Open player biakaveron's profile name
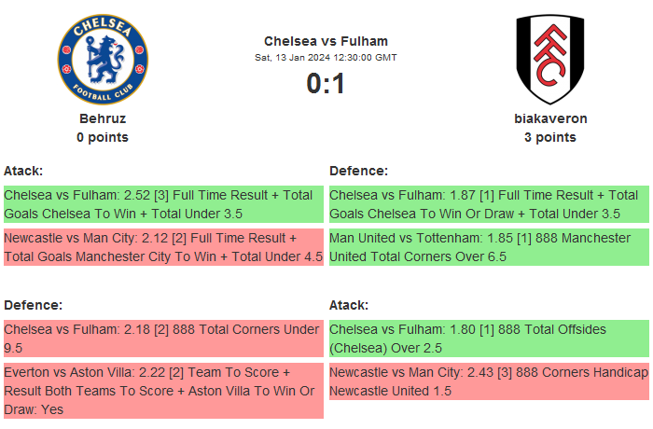Screen dimensions: 653x429 click(550, 118)
